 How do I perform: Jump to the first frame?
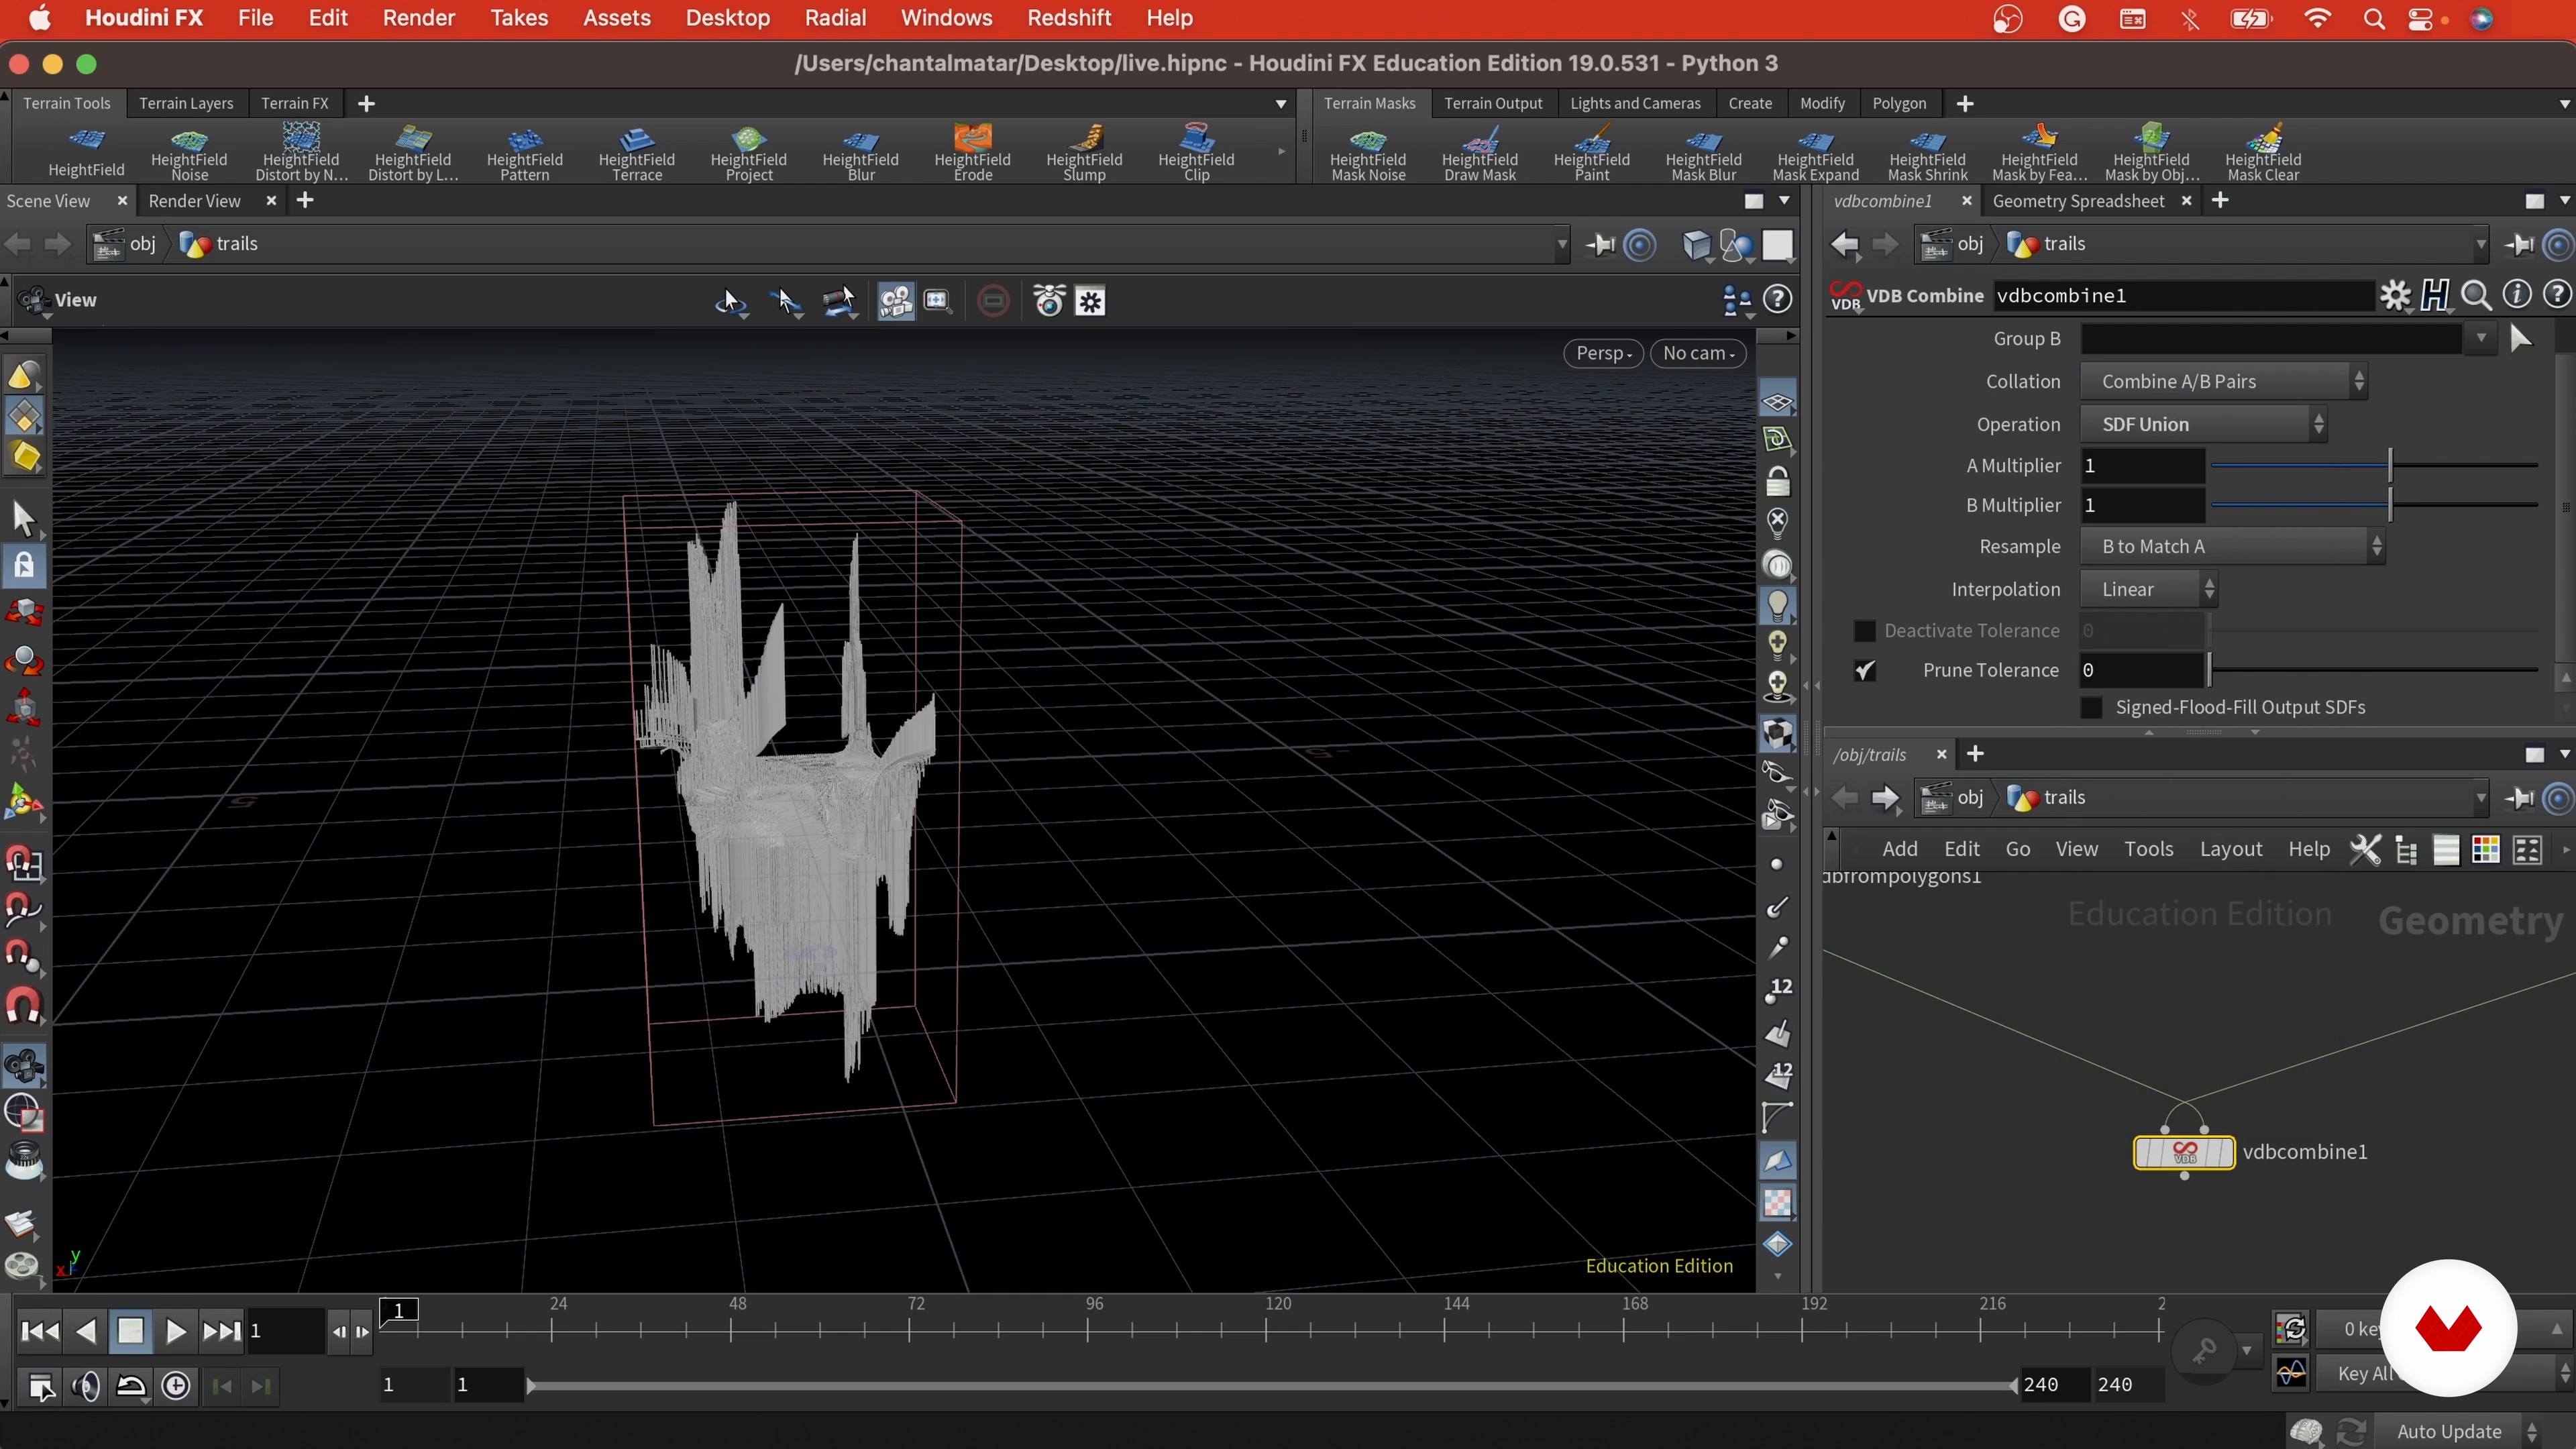(40, 1331)
